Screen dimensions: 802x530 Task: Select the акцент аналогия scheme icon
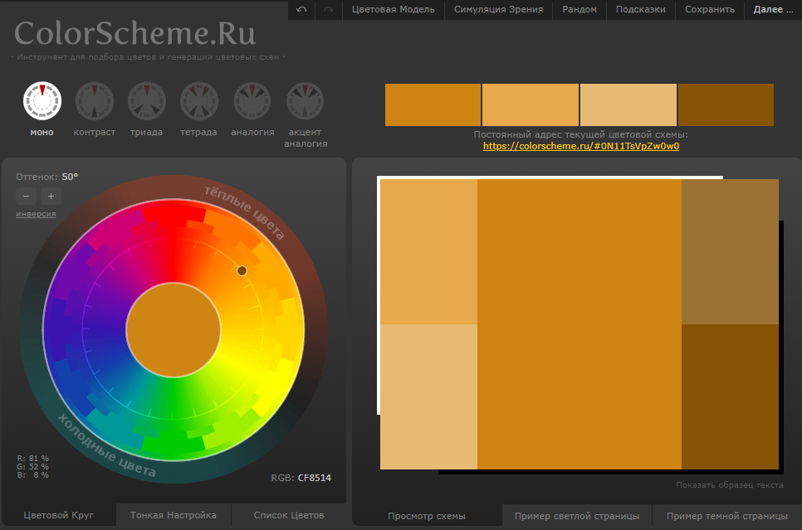(305, 100)
